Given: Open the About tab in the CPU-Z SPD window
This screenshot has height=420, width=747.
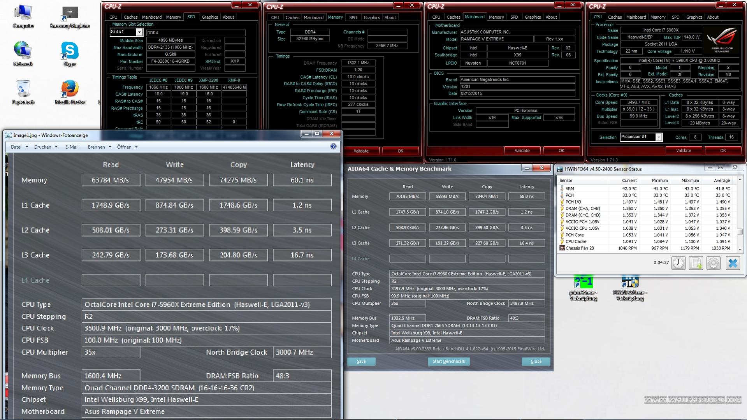Looking at the screenshot, I should [x=228, y=17].
